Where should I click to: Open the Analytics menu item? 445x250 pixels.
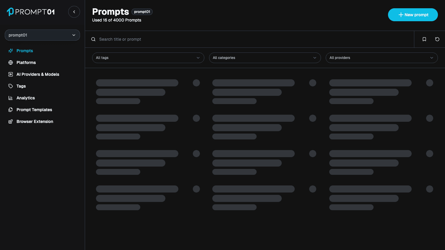point(26,98)
